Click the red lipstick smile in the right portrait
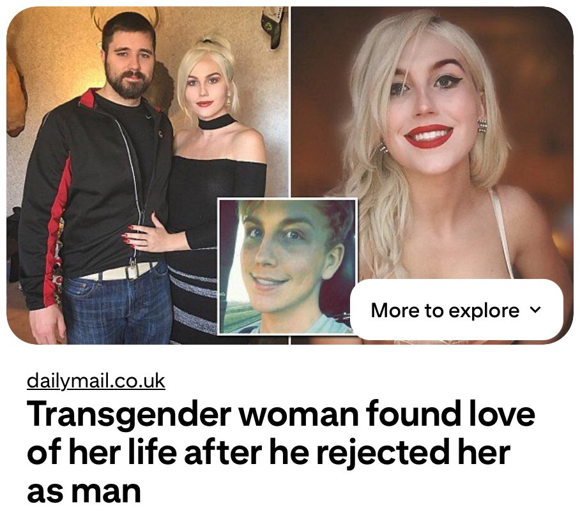Image resolution: width=580 pixels, height=517 pixels. [429, 135]
